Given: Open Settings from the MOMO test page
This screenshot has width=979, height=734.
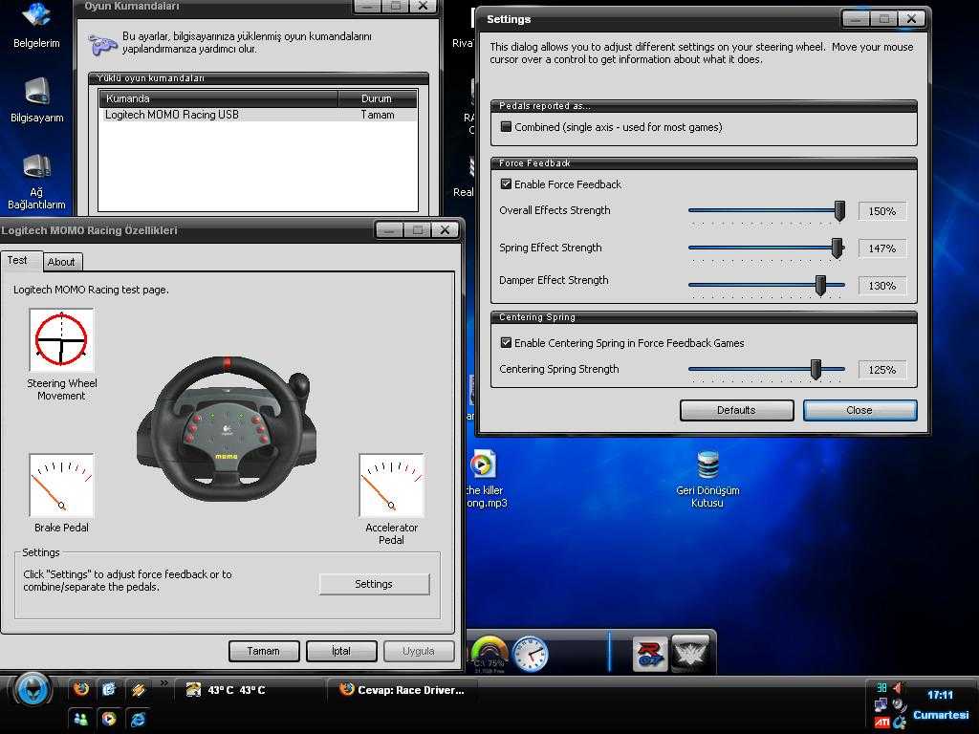Looking at the screenshot, I should tap(374, 584).
